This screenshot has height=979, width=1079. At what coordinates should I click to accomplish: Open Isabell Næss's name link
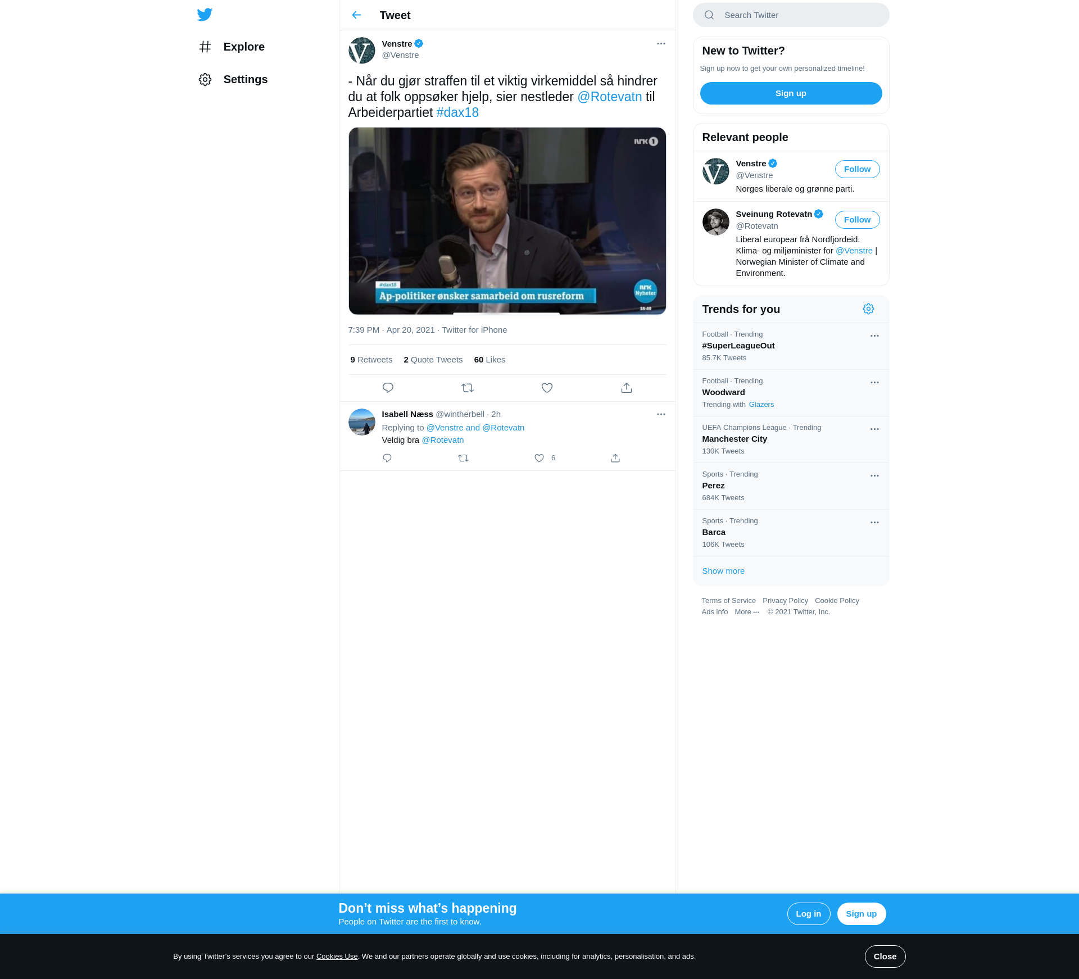tap(407, 414)
